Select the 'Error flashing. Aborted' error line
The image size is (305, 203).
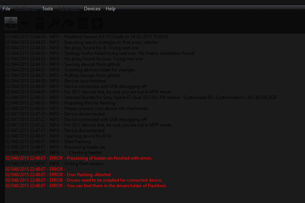point(58,175)
